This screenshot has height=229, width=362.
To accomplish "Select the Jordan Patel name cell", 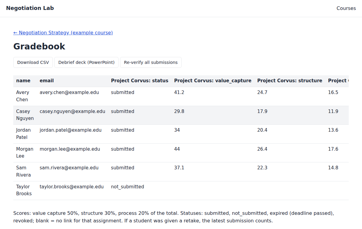I will (x=25, y=134).
